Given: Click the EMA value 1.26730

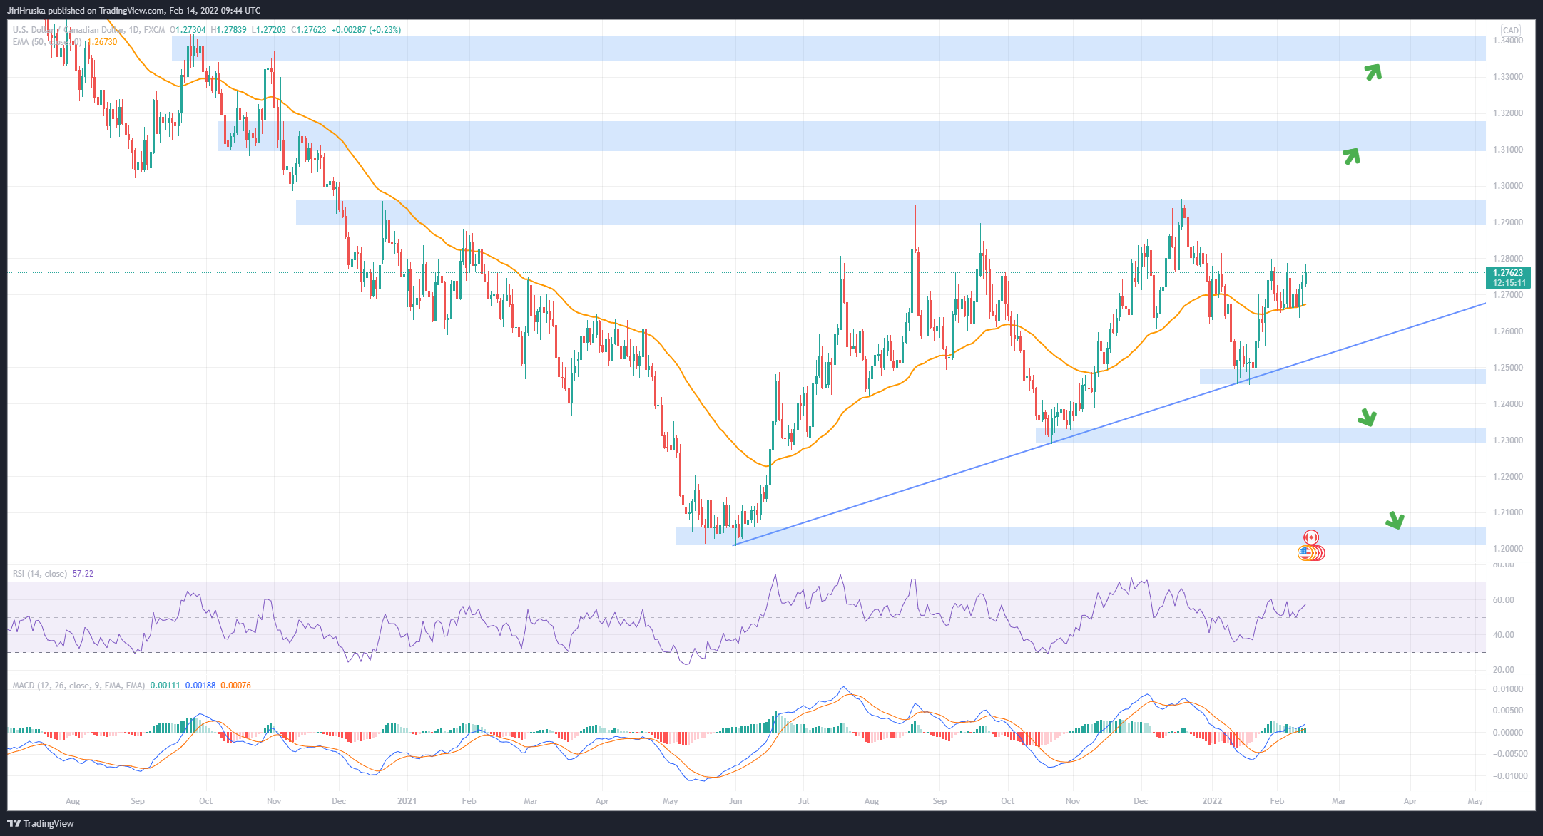Looking at the screenshot, I should pyautogui.click(x=103, y=42).
